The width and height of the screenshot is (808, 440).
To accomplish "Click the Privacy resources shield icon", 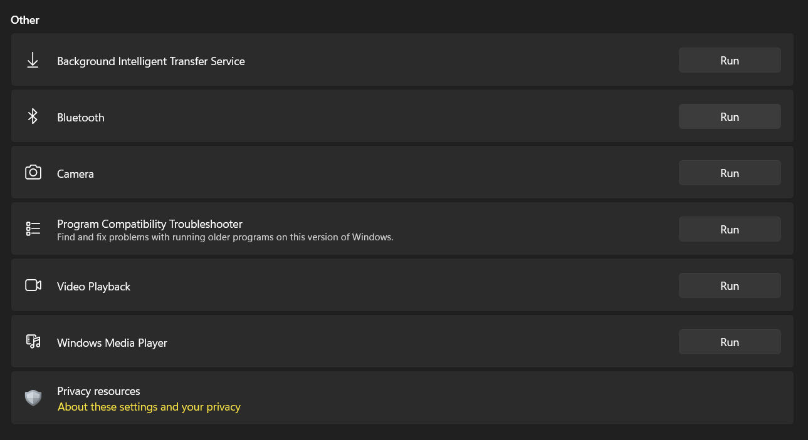I will 33,398.
